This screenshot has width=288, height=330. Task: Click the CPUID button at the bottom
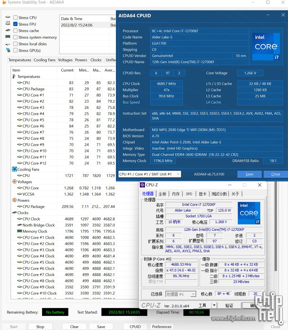135,327
